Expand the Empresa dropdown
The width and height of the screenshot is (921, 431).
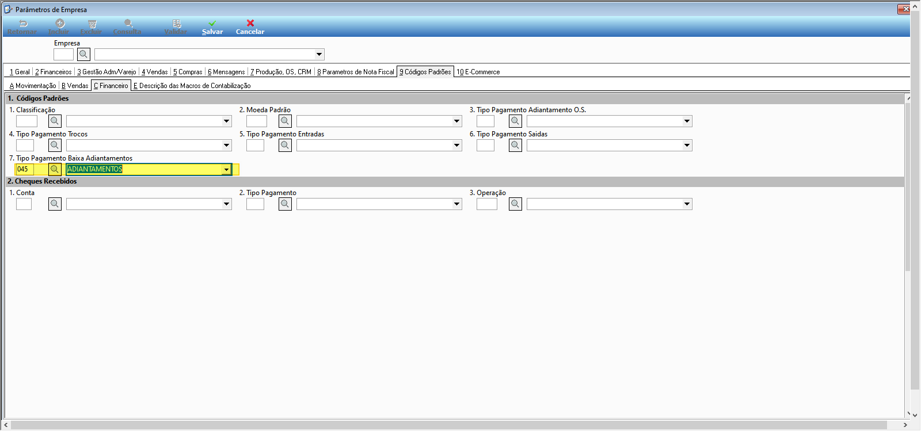point(319,54)
